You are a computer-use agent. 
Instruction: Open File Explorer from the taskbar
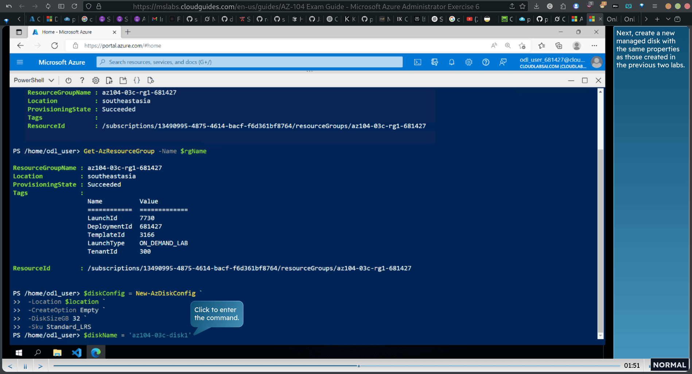click(x=57, y=353)
